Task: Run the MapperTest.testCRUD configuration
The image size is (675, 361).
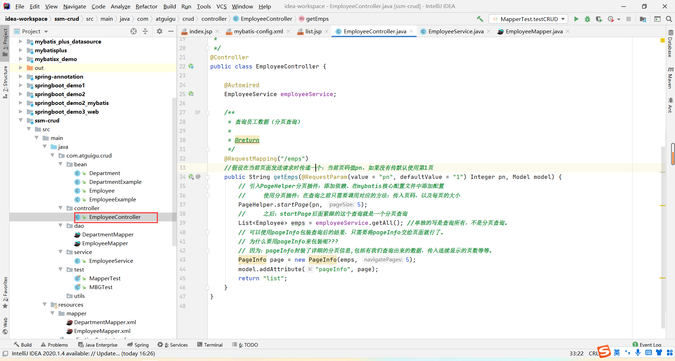Action: coord(576,19)
